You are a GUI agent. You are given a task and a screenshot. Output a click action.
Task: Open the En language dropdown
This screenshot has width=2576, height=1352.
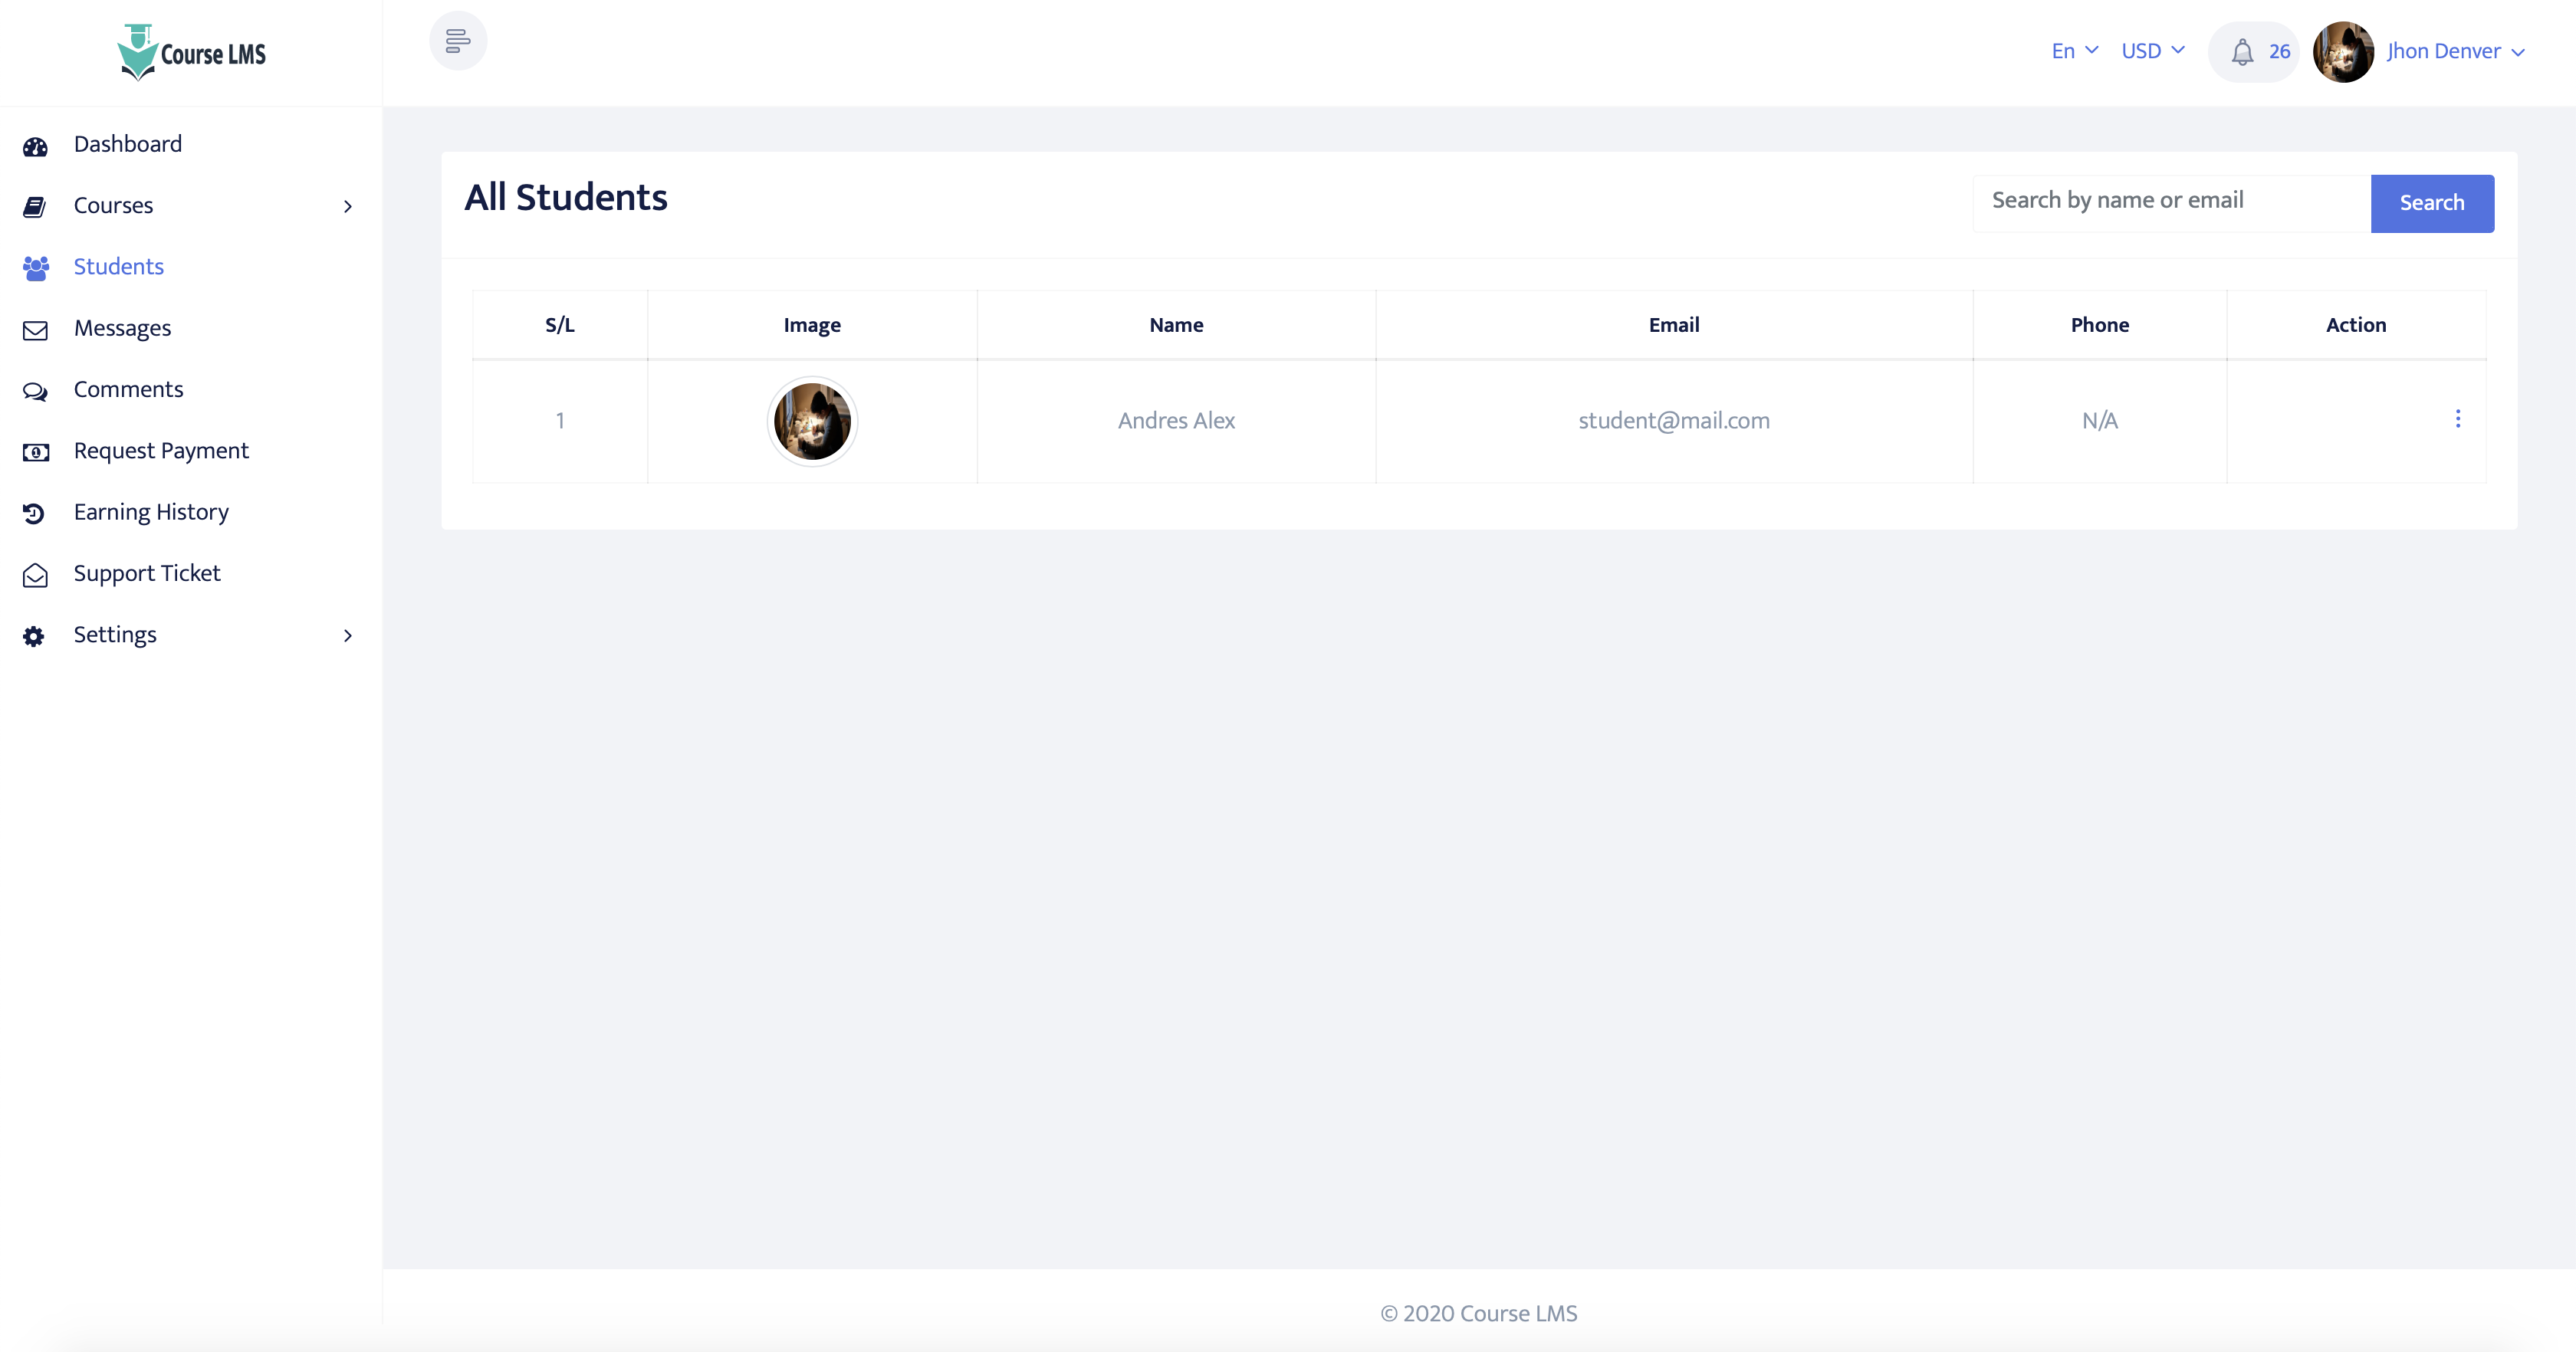coord(2073,51)
